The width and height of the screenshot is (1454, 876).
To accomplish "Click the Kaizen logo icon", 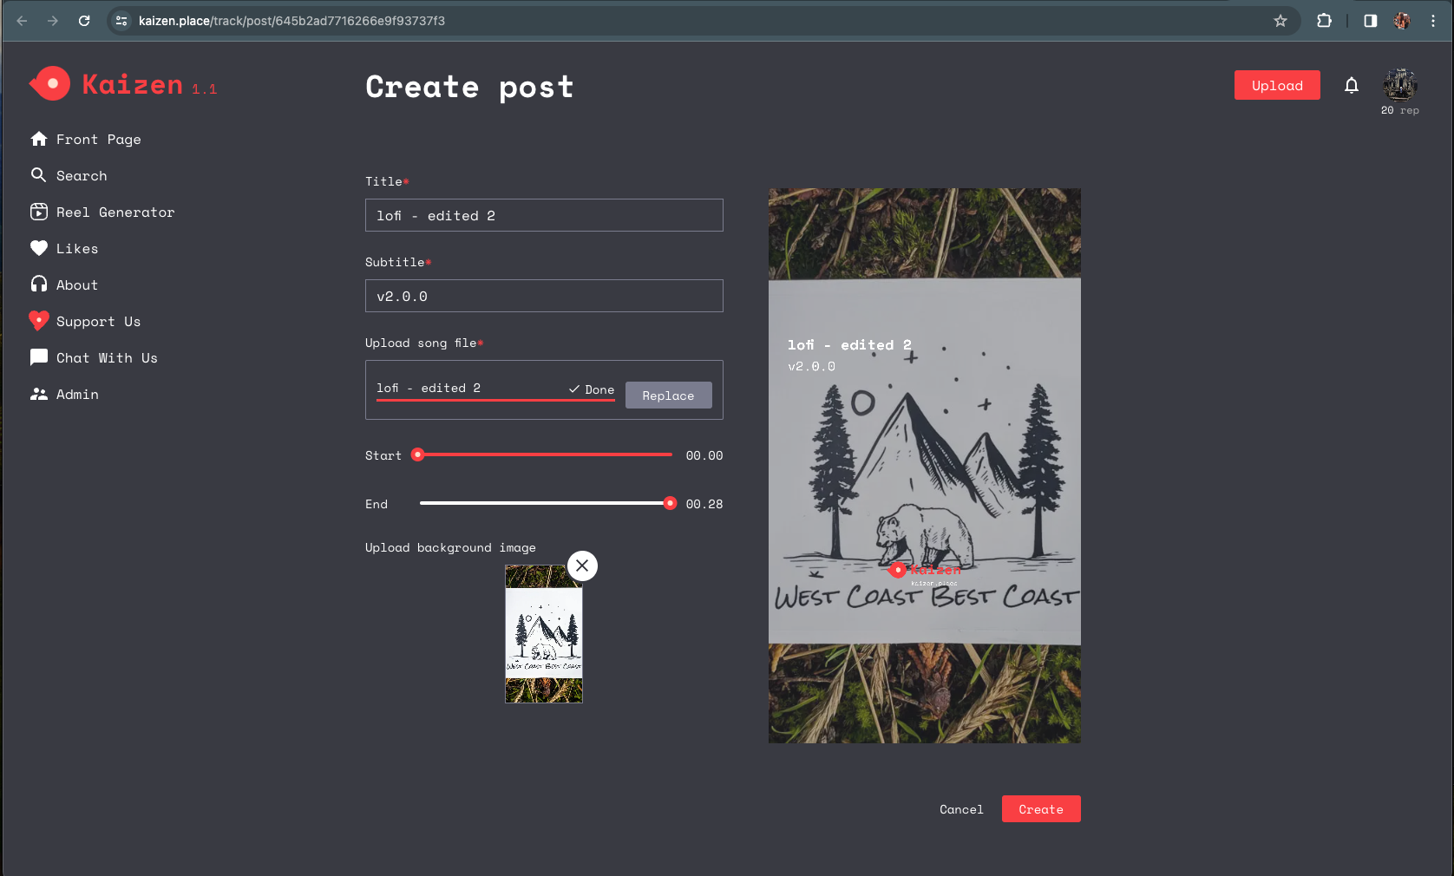I will tap(50, 84).
